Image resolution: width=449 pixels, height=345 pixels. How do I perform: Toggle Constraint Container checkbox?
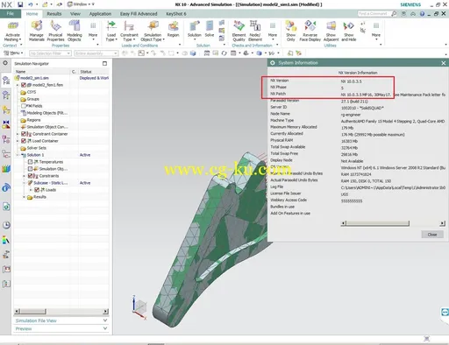coord(24,134)
